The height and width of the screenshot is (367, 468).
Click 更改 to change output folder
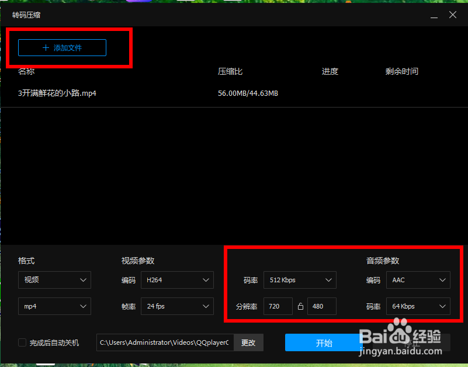point(248,342)
